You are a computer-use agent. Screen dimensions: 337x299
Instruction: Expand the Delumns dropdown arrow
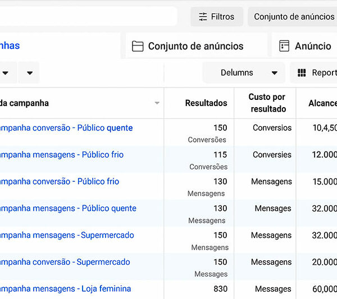pos(274,73)
